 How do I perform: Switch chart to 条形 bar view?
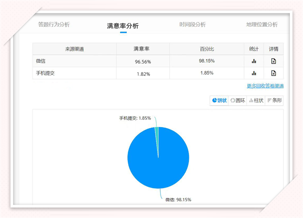274,100
